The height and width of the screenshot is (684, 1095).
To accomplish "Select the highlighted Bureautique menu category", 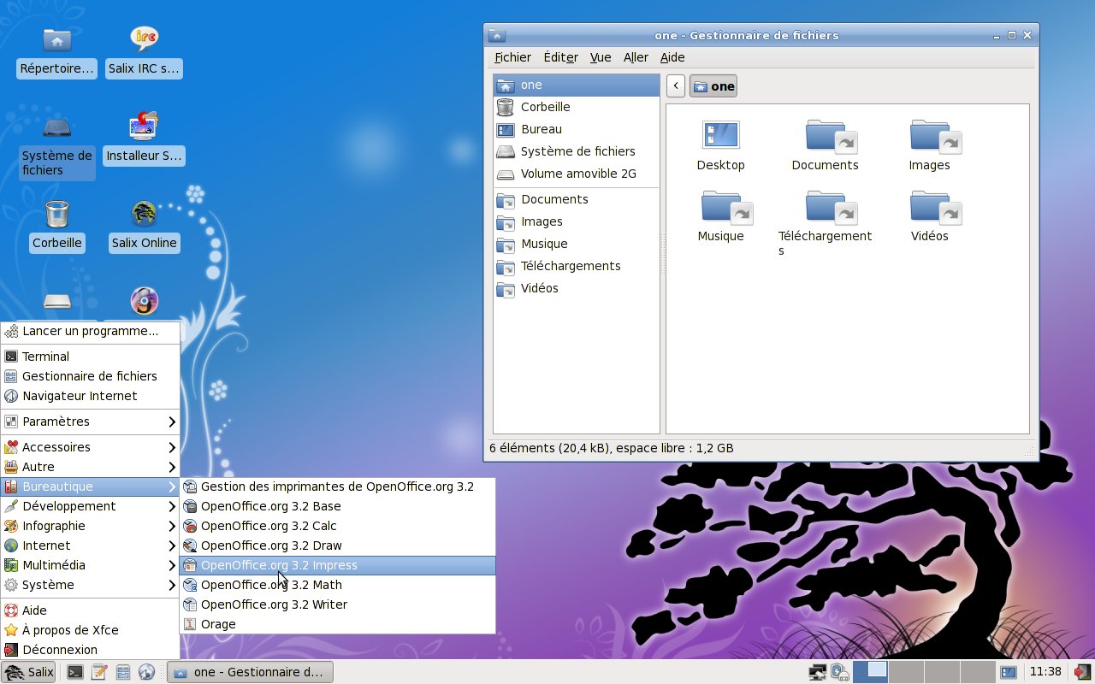I will 90,486.
